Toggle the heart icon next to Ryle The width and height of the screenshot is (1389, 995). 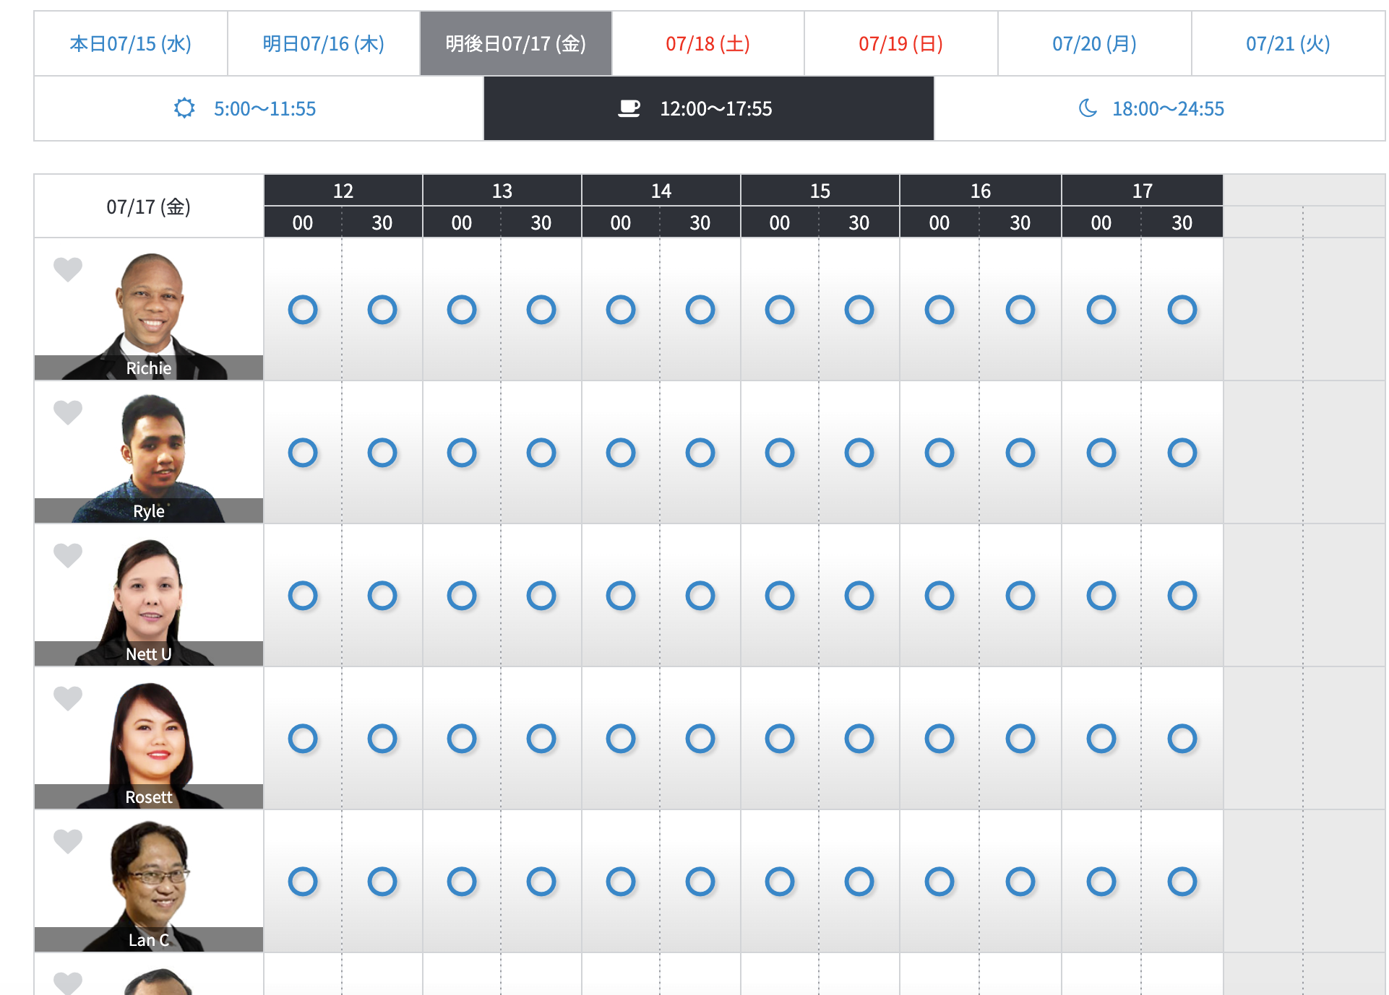(68, 412)
